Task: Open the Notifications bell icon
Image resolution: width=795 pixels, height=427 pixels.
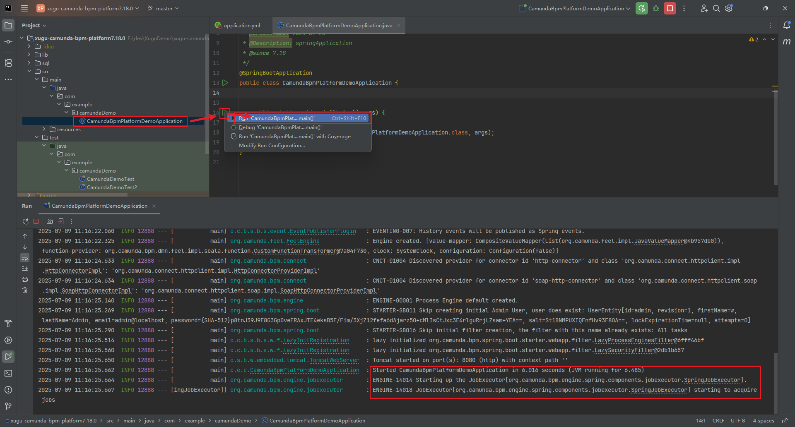Action: [x=787, y=25]
